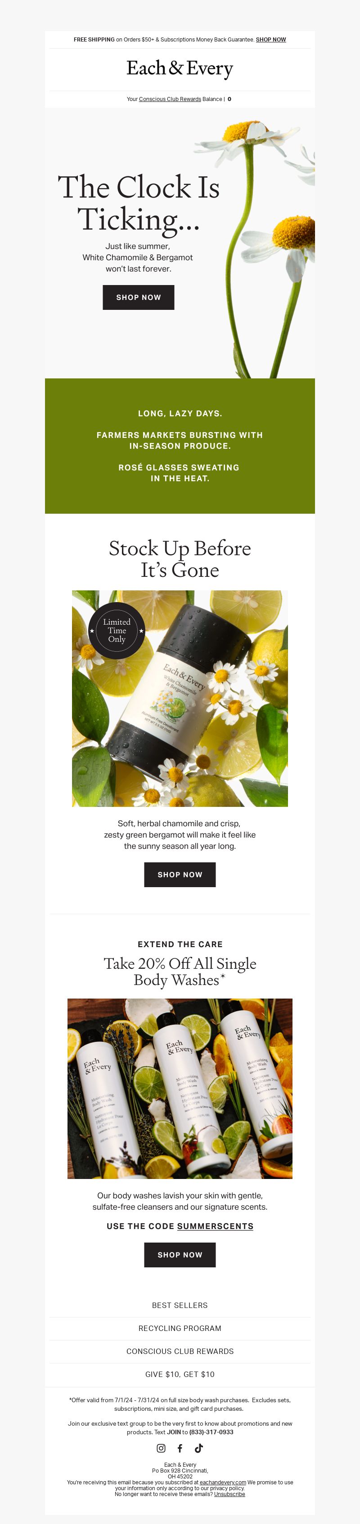The image size is (360, 1524).
Task: Click SHOP NOW below the chamomile deodorant text
Action: pos(180,875)
